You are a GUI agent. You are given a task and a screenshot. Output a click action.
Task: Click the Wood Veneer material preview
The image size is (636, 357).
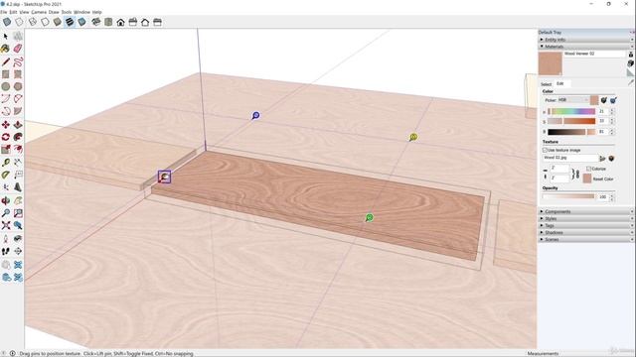click(550, 63)
